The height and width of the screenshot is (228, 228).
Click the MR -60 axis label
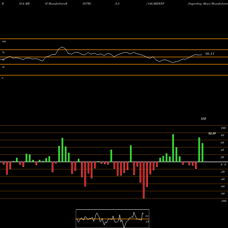coord(223,187)
